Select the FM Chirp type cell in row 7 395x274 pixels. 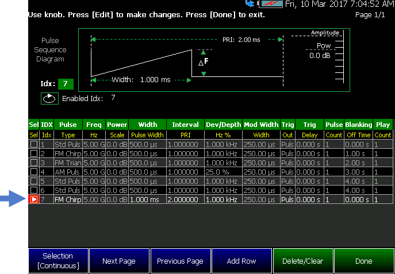tap(68, 199)
